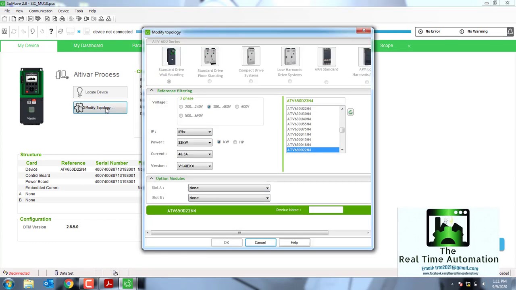This screenshot has width=516, height=290.
Task: Open the Current 46.3A dropdown
Action: click(x=194, y=154)
